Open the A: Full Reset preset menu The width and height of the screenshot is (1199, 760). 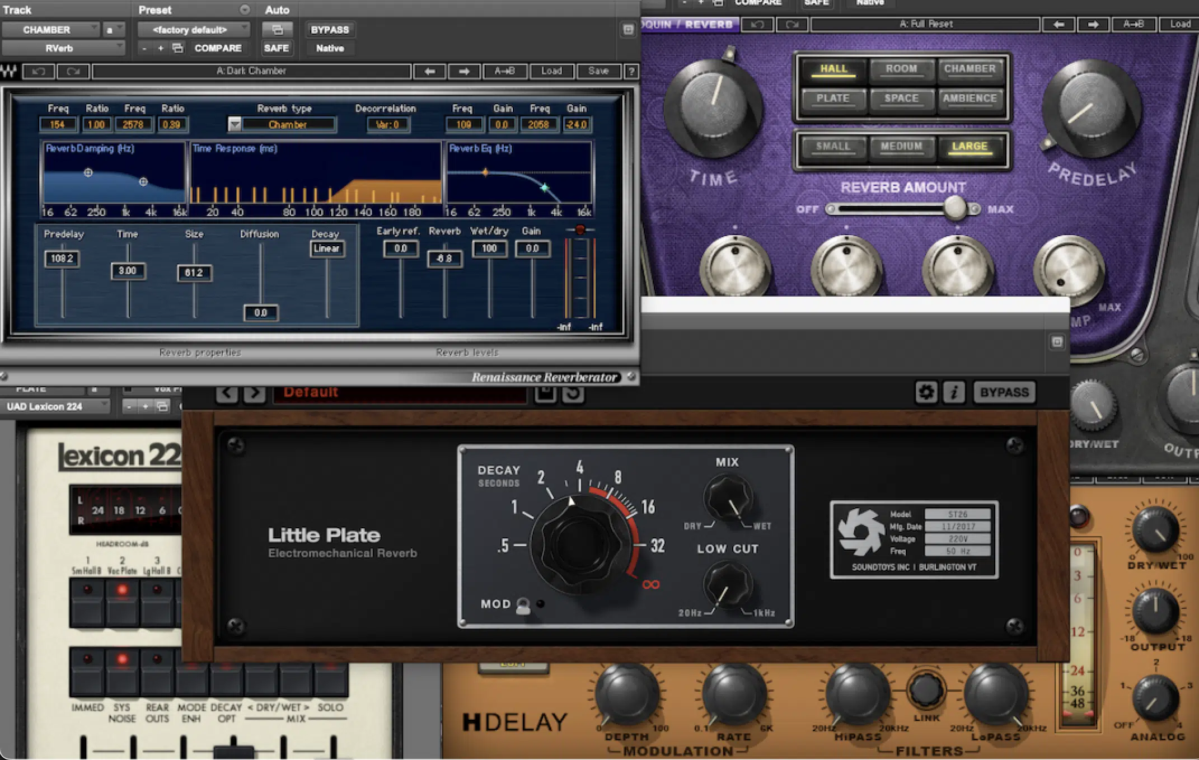(925, 24)
